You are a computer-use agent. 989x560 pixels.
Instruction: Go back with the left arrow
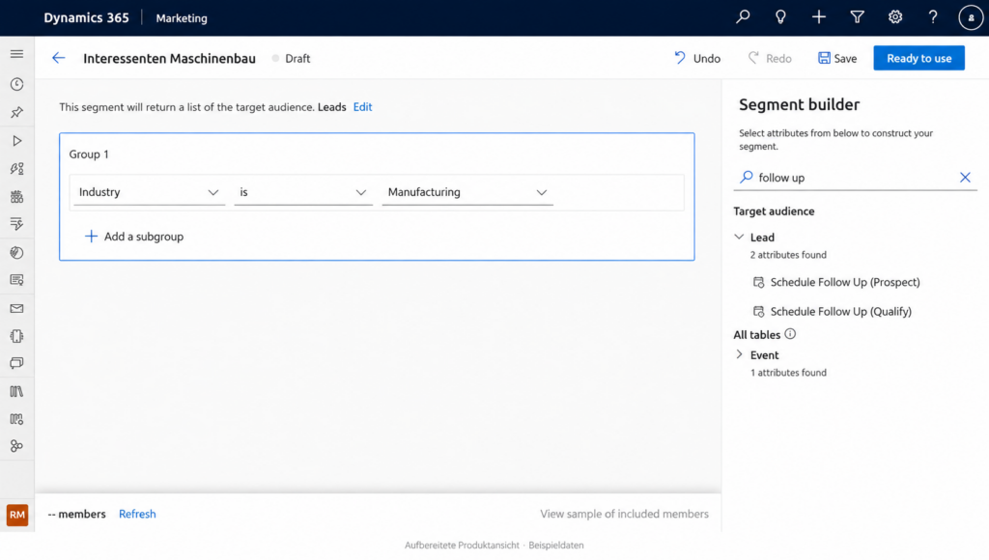tap(59, 58)
